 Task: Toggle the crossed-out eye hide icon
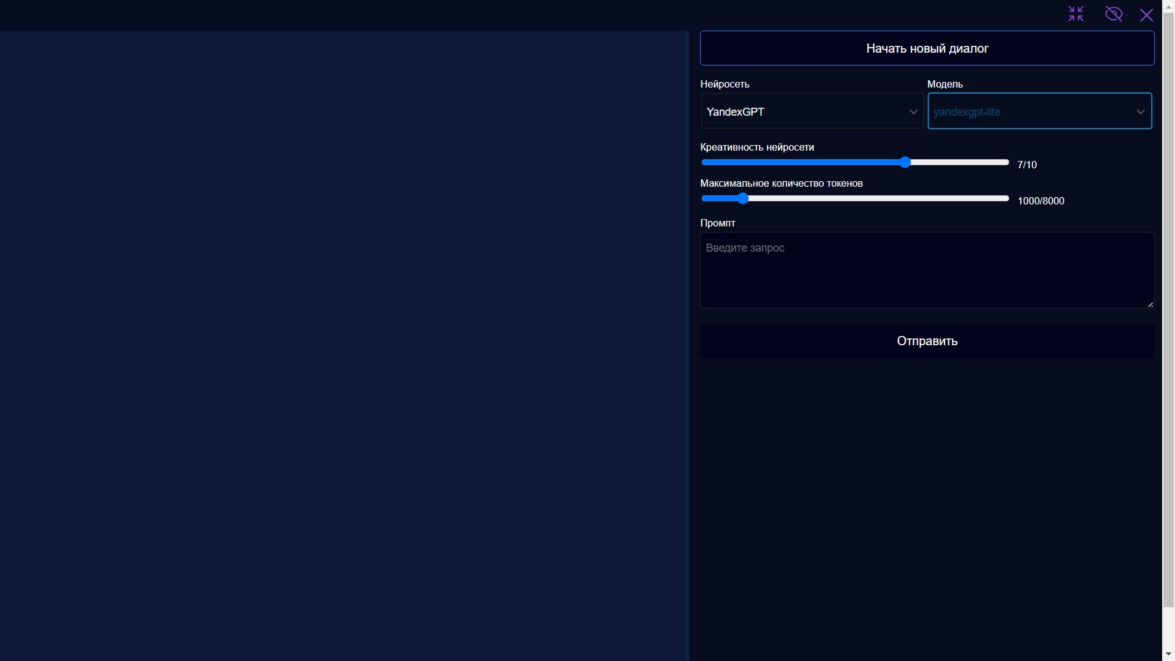coord(1113,14)
